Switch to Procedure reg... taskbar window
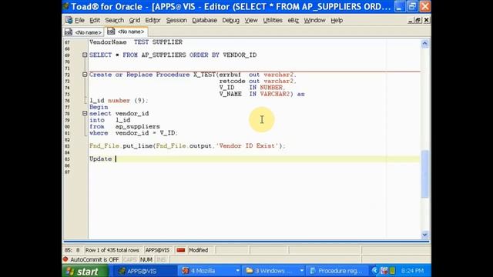 pyautogui.click(x=337, y=271)
